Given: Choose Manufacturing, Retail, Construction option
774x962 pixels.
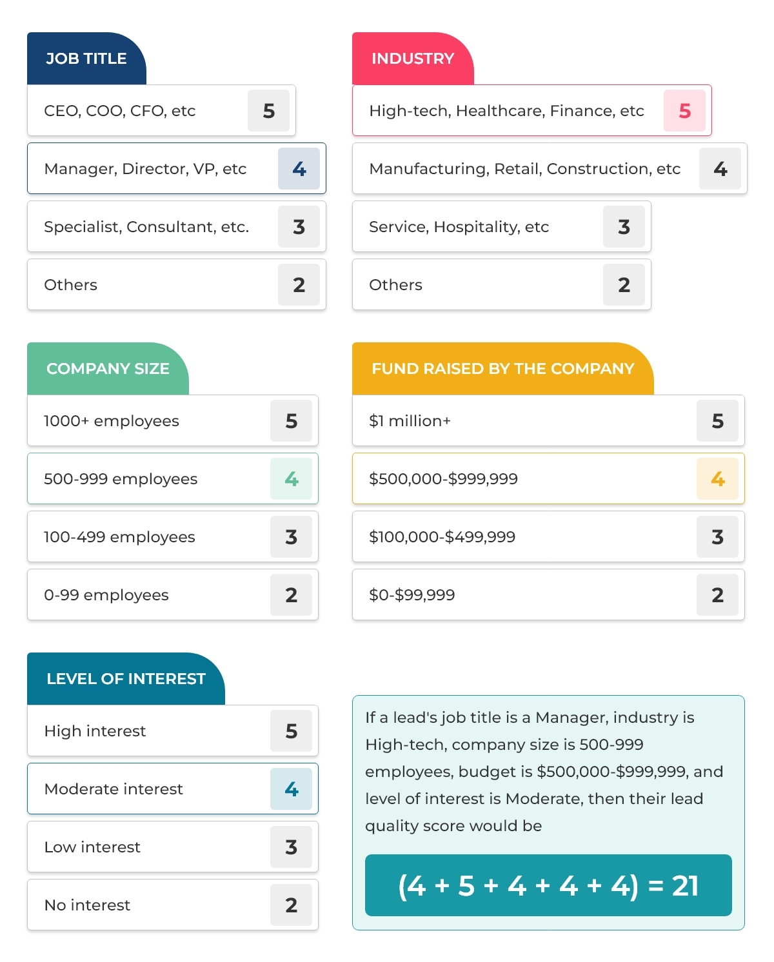Looking at the screenshot, I should pyautogui.click(x=550, y=168).
